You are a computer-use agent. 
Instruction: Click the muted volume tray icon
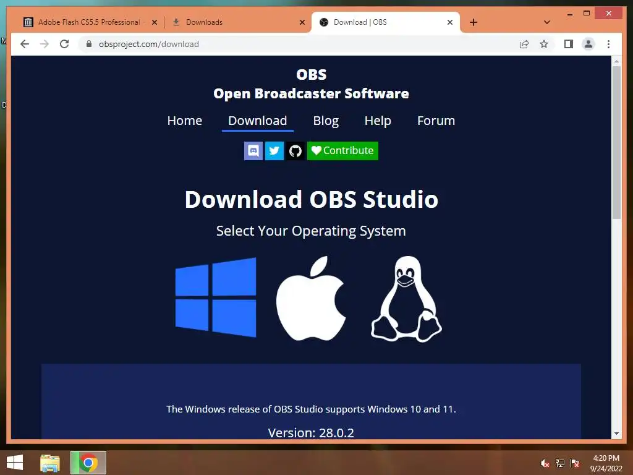click(x=545, y=463)
